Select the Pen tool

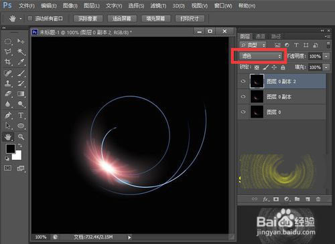(x=8, y=115)
